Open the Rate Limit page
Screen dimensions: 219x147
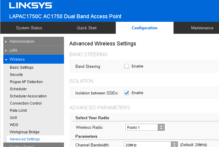pos(18,111)
